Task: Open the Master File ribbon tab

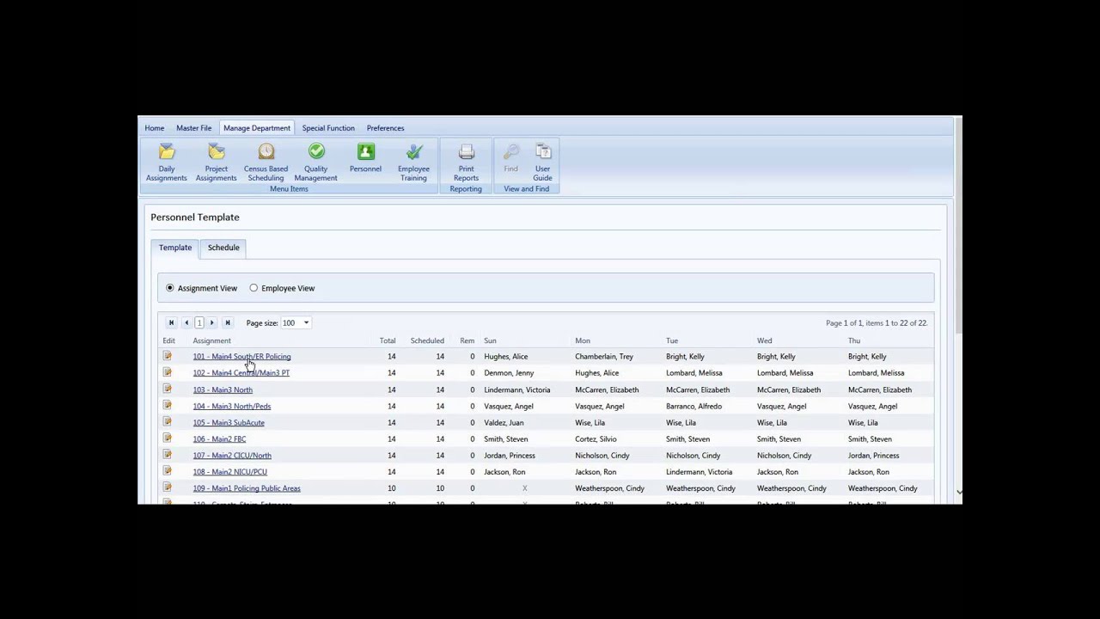Action: [194, 128]
